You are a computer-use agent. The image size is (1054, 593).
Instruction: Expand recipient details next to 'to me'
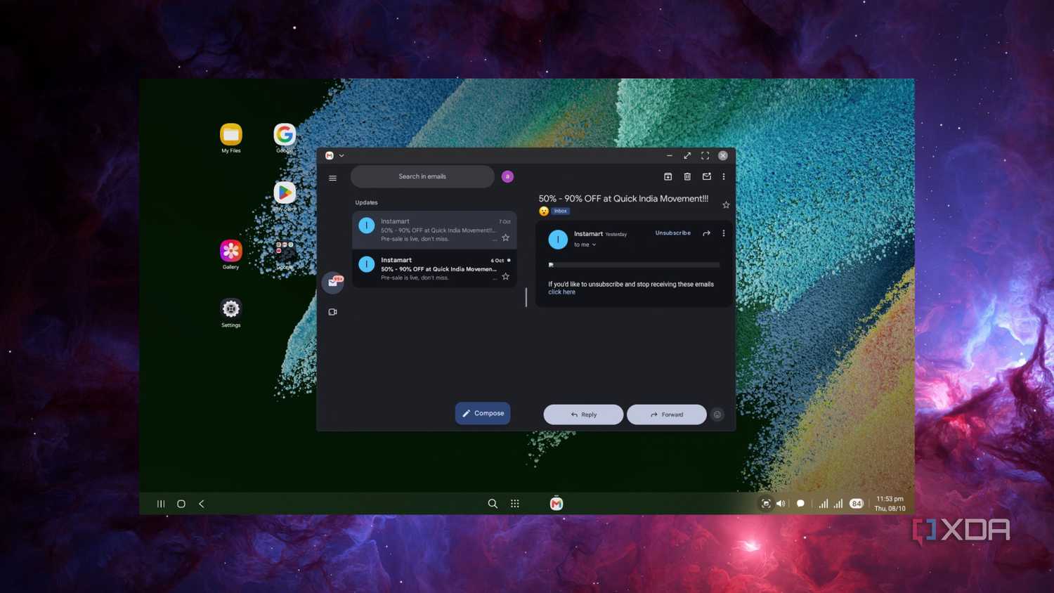pyautogui.click(x=594, y=245)
